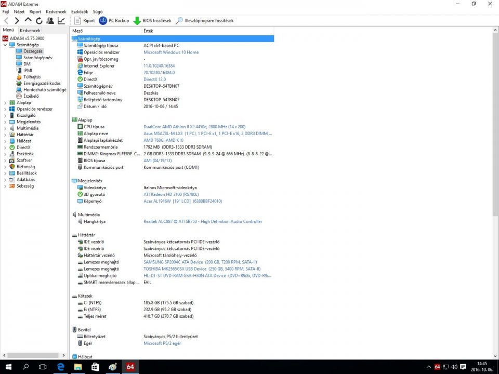The height and width of the screenshot is (374, 499).
Task: Open the Súgó menu
Action: (x=98, y=11)
